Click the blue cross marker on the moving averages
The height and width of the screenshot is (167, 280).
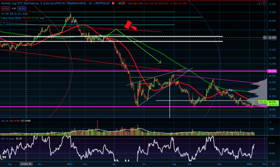[231, 90]
